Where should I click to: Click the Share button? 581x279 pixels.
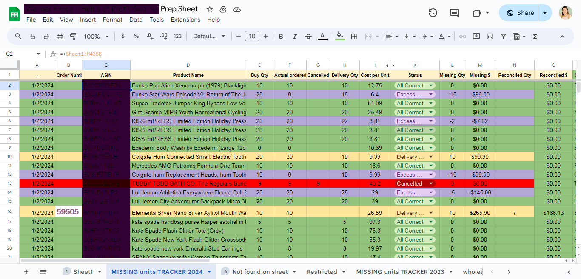coord(520,13)
